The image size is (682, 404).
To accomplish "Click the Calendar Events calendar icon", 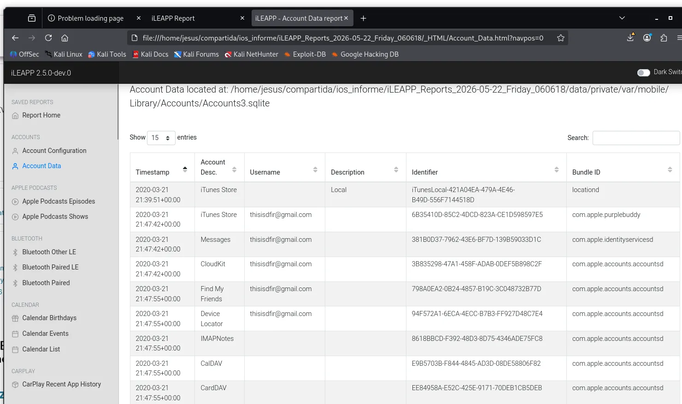I will pyautogui.click(x=15, y=334).
